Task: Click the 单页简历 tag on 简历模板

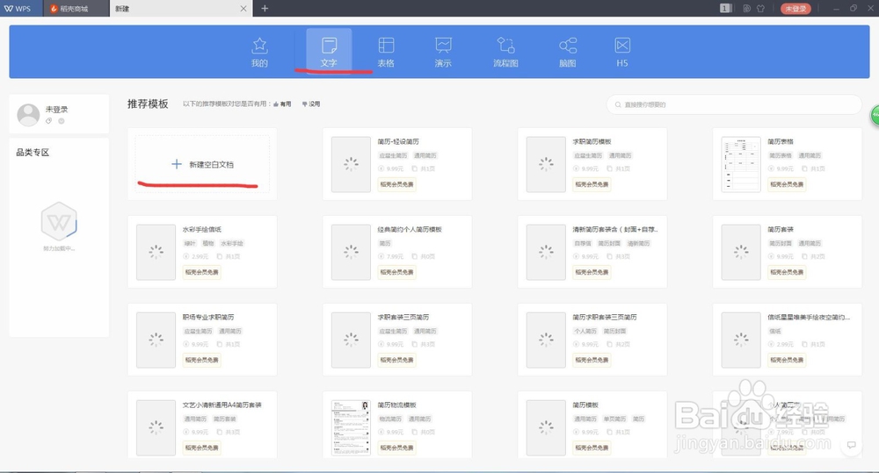Action: [x=614, y=419]
